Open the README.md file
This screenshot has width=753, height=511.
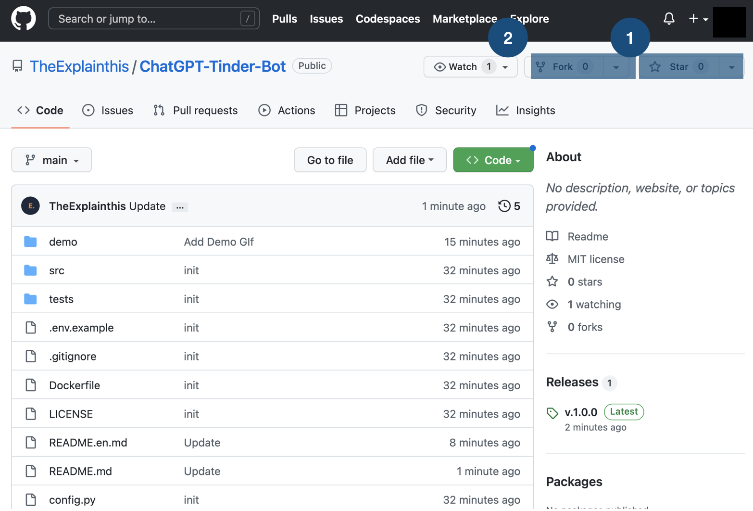point(80,471)
